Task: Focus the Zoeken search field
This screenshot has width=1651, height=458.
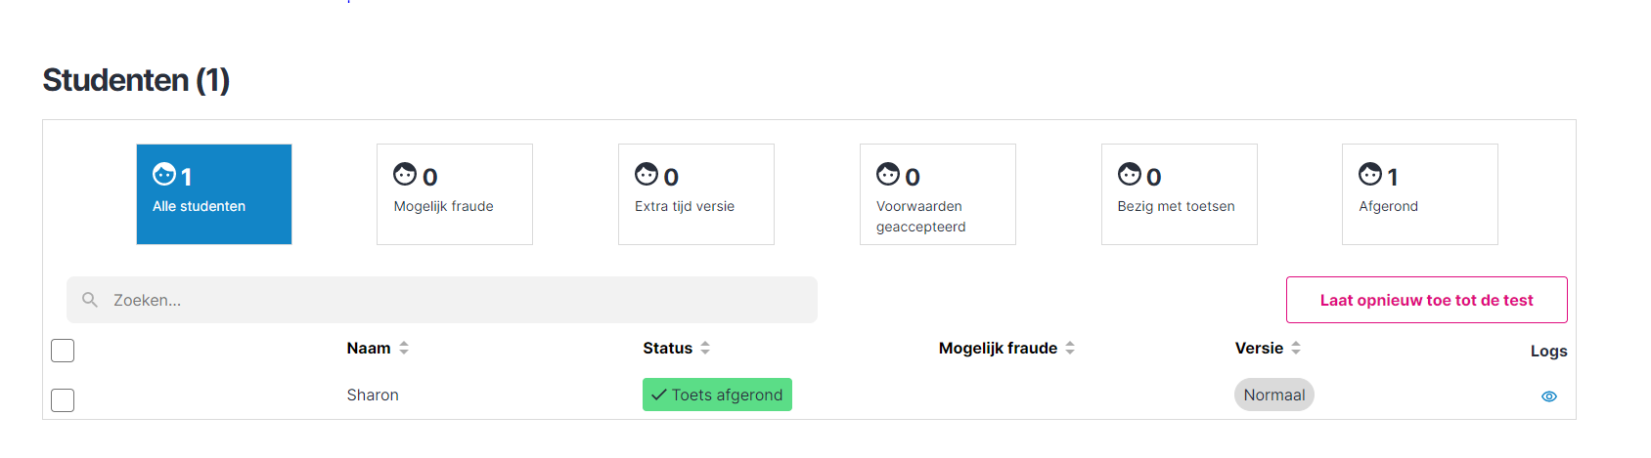Action: (450, 300)
